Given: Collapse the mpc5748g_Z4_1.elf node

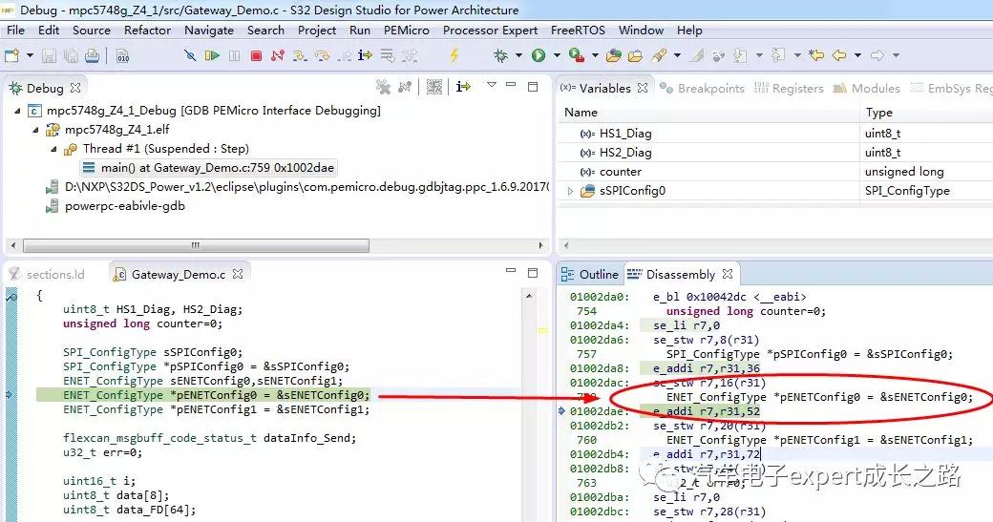Looking at the screenshot, I should point(37,130).
